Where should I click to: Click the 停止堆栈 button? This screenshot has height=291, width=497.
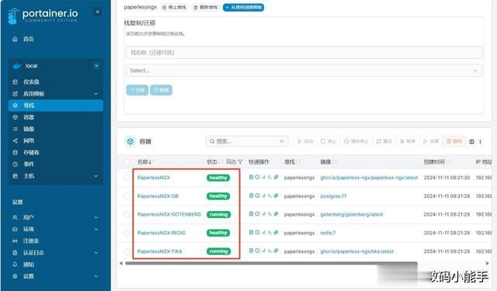point(174,7)
